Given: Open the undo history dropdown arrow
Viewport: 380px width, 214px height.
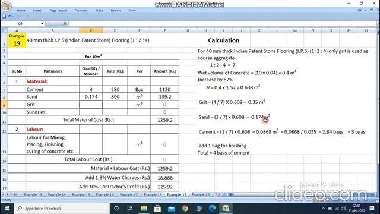Looking at the screenshot, I should point(14,17).
